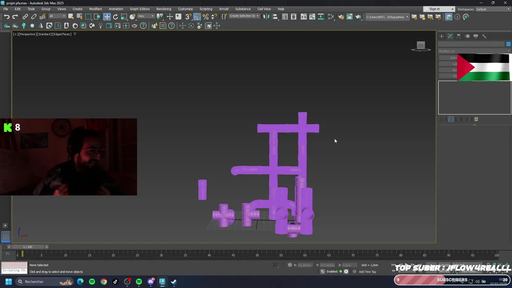Click the Edged Faces viewport shading label
The width and height of the screenshot is (512, 288).
pyautogui.click(x=62, y=34)
